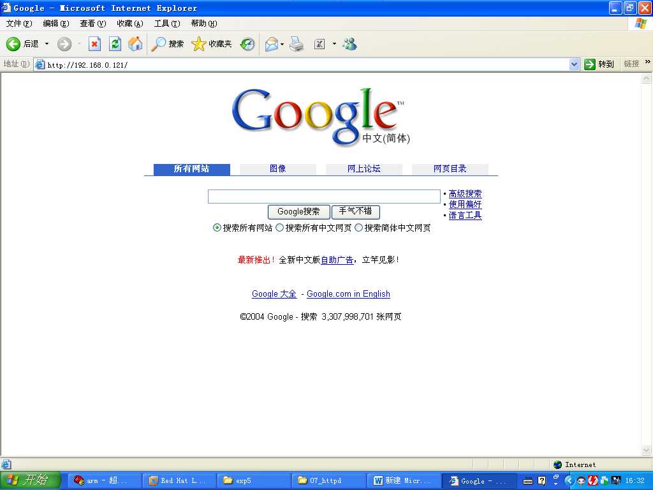The image size is (653, 490).
Task: Open the 文件(F) menu
Action: pos(18,24)
